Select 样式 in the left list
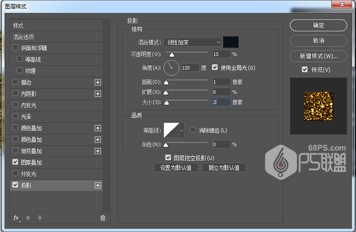Screen dimensions: 356x232 [56, 26]
